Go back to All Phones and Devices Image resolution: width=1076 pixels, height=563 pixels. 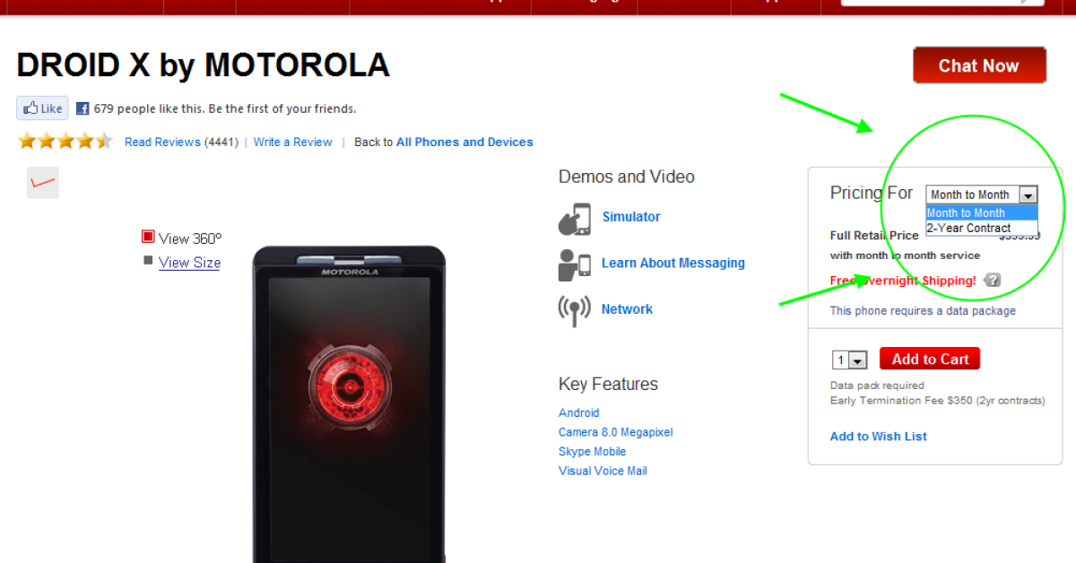pyautogui.click(x=464, y=142)
